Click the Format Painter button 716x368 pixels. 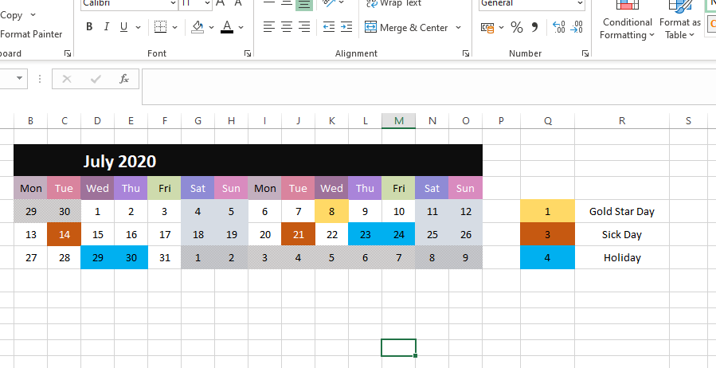[x=31, y=33]
